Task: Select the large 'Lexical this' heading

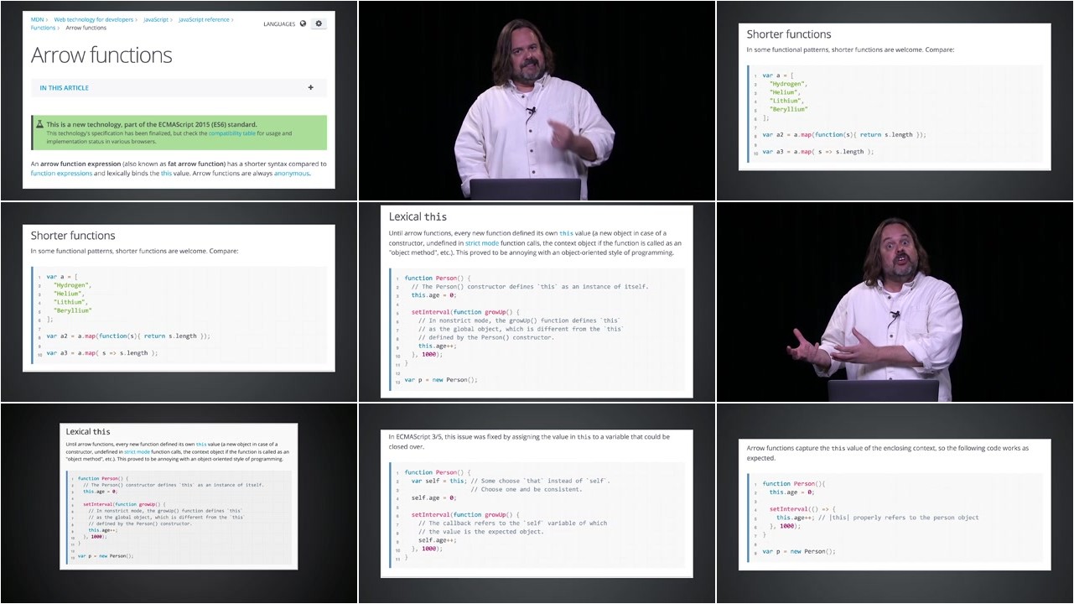Action: [x=418, y=216]
